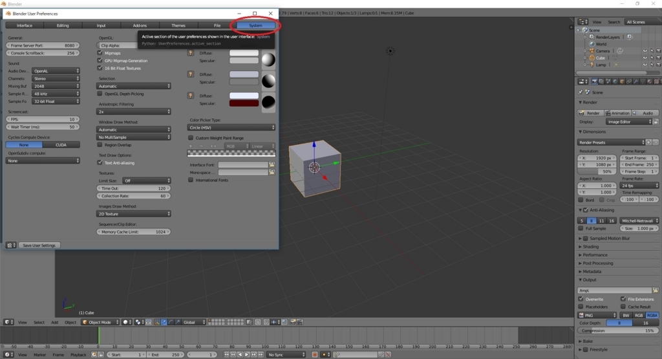
Task: Jump to first frame on timeline
Action: [x=227, y=354]
